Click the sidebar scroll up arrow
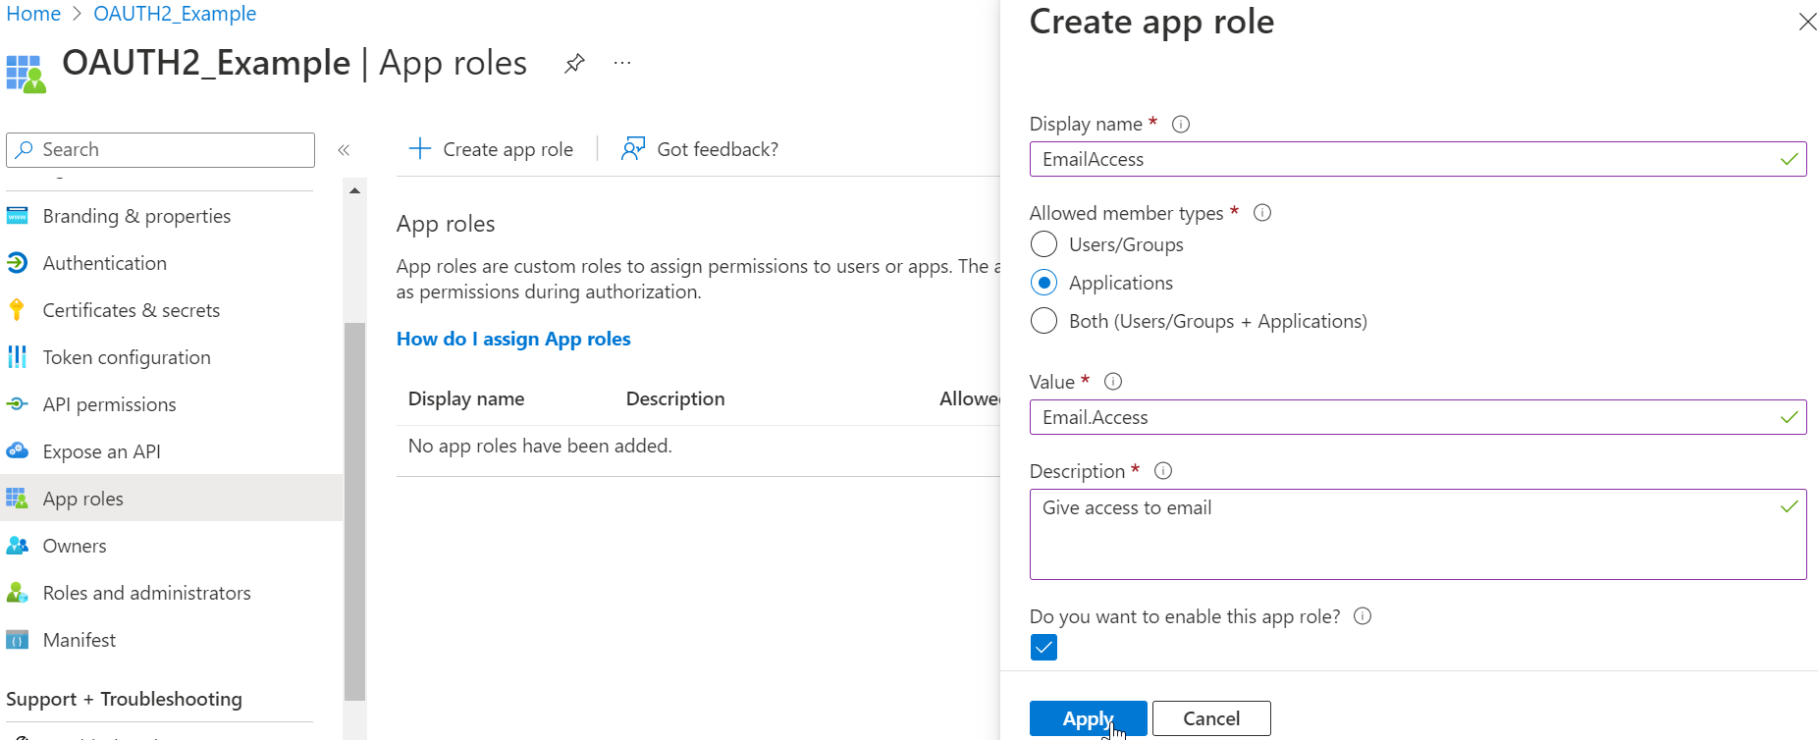 354,190
